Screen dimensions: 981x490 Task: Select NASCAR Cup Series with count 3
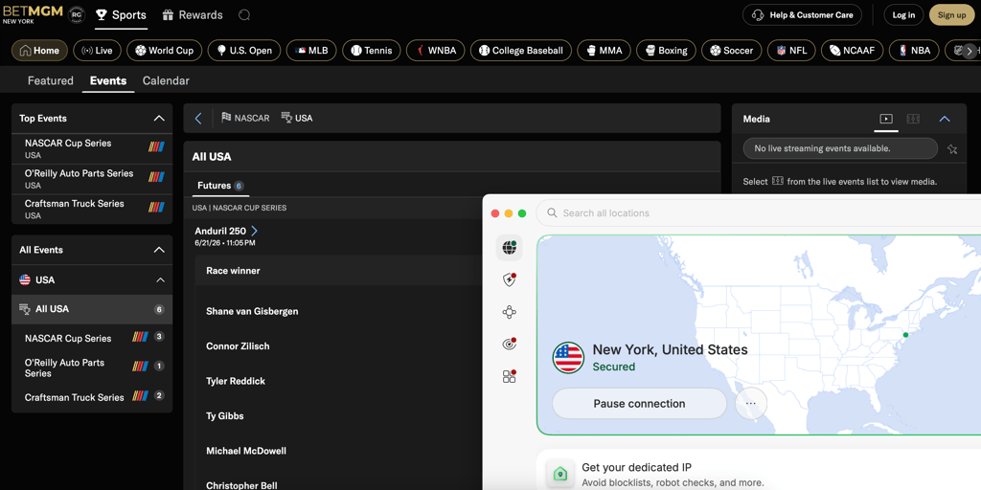point(92,338)
